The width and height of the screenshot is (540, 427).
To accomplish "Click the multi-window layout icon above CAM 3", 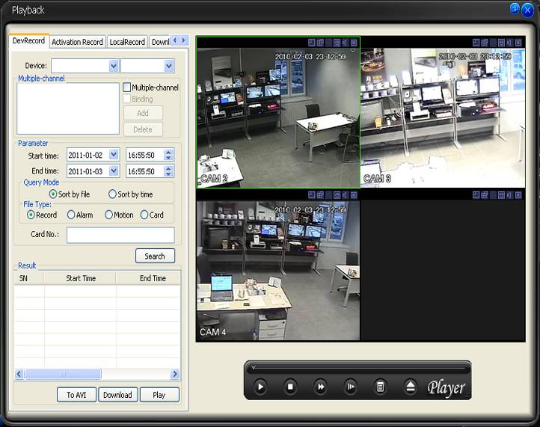I will [x=485, y=43].
